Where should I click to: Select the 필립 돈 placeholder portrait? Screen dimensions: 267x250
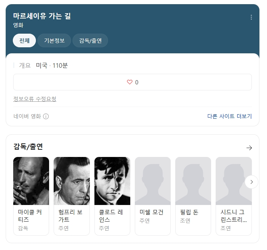[193, 181]
